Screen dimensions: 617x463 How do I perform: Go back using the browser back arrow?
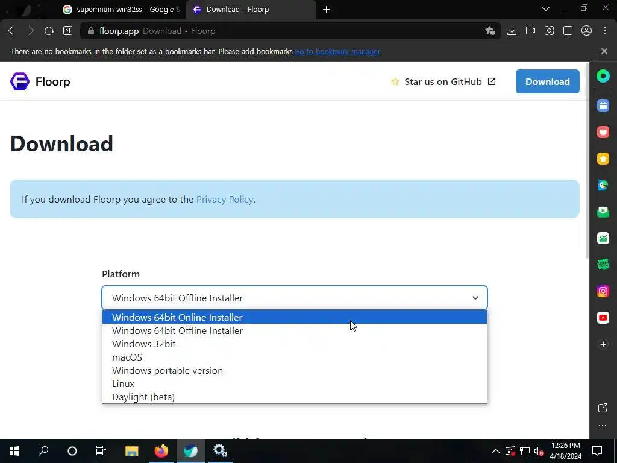11,31
